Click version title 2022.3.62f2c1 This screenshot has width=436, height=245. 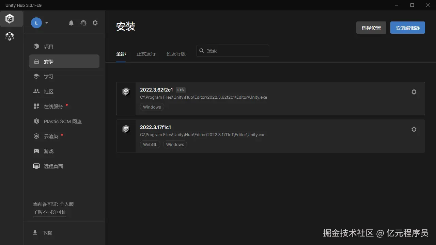[156, 90]
